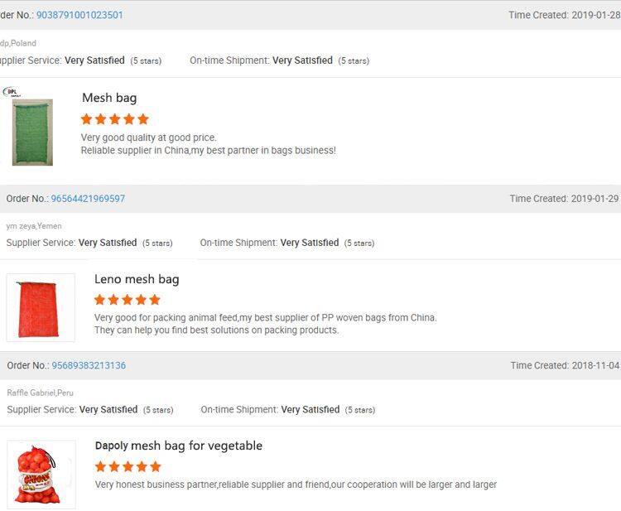
Task: Click the five-star rating under Mesh bag
Action: pos(115,119)
